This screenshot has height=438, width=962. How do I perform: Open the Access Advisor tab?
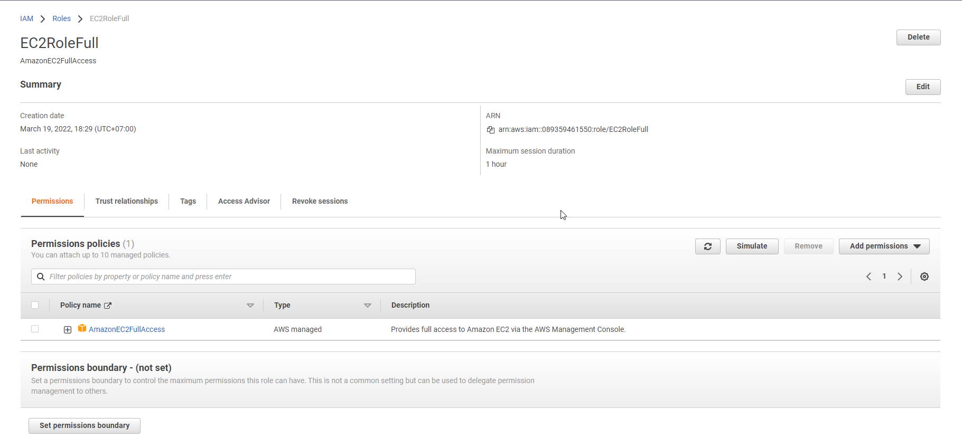(x=244, y=201)
